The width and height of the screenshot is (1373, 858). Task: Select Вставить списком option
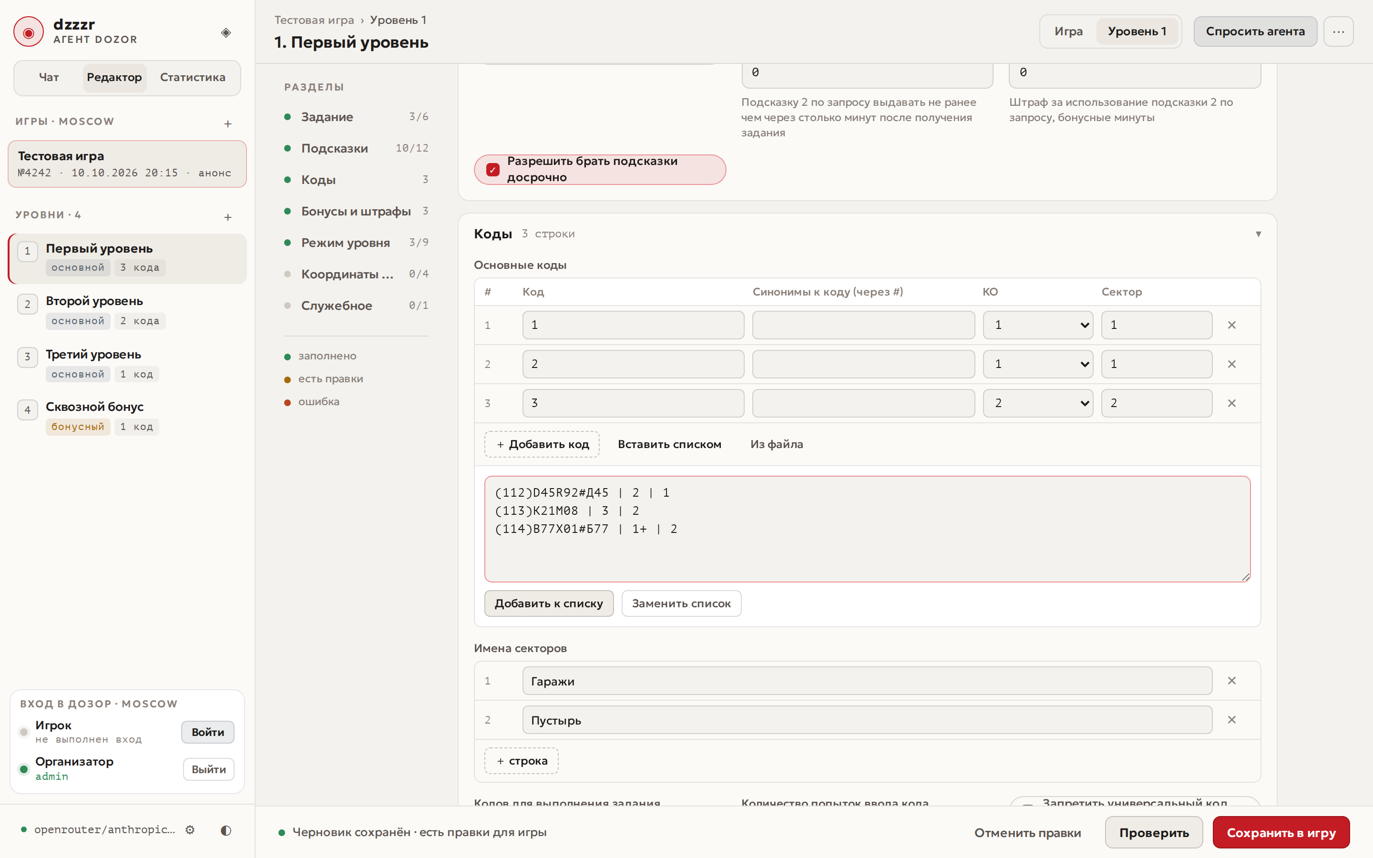pyautogui.click(x=669, y=444)
